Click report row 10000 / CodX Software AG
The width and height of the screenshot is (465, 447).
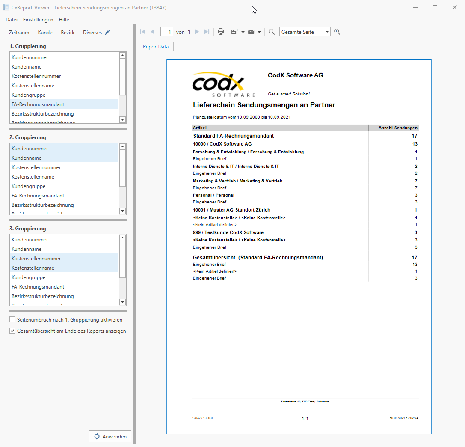(305, 144)
